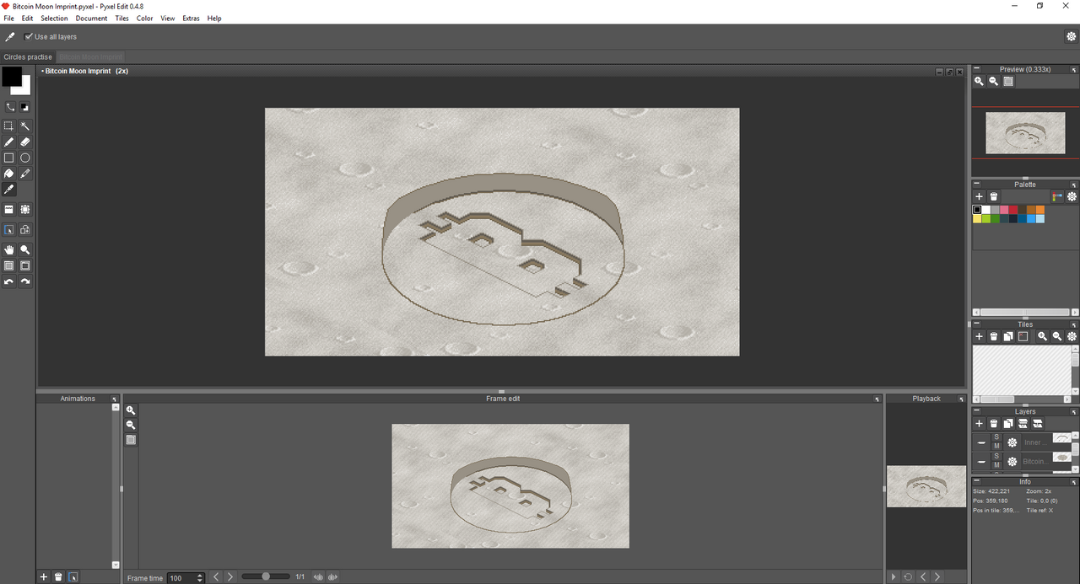Mute the Bitcoin layer with M button
Screen dimensions: 1080x584
996,465
